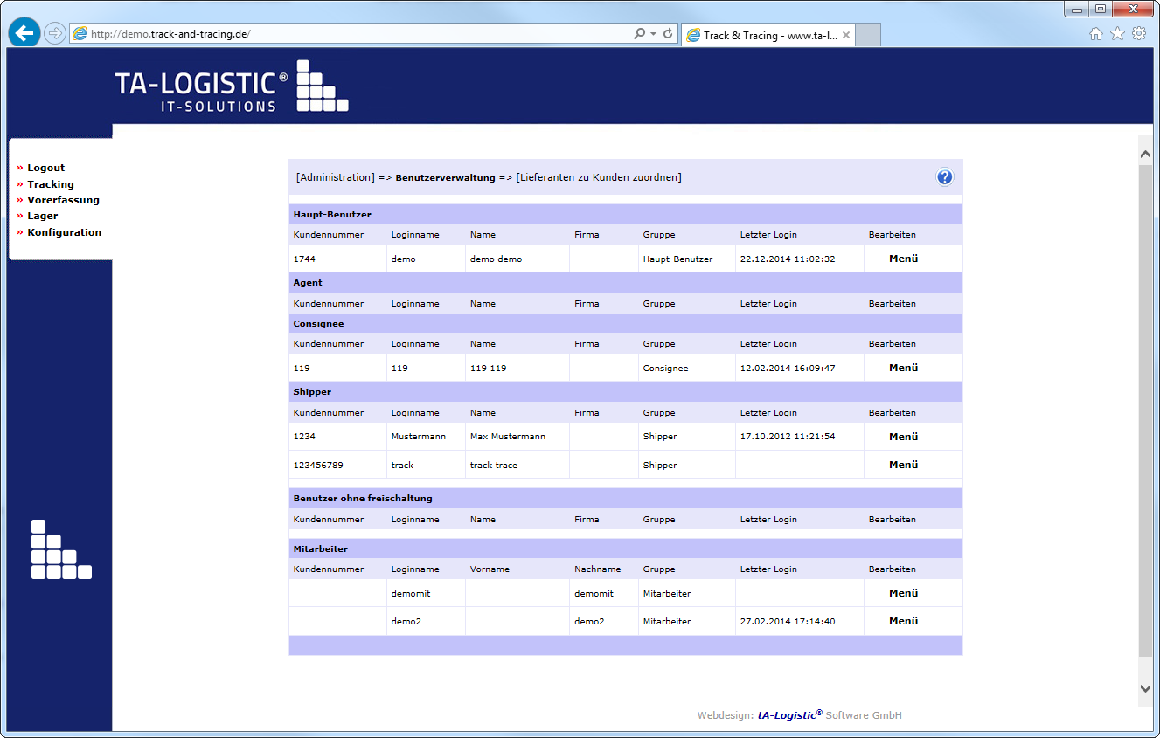This screenshot has width=1160, height=738.
Task: Open the browser Home icon
Action: coord(1096,34)
